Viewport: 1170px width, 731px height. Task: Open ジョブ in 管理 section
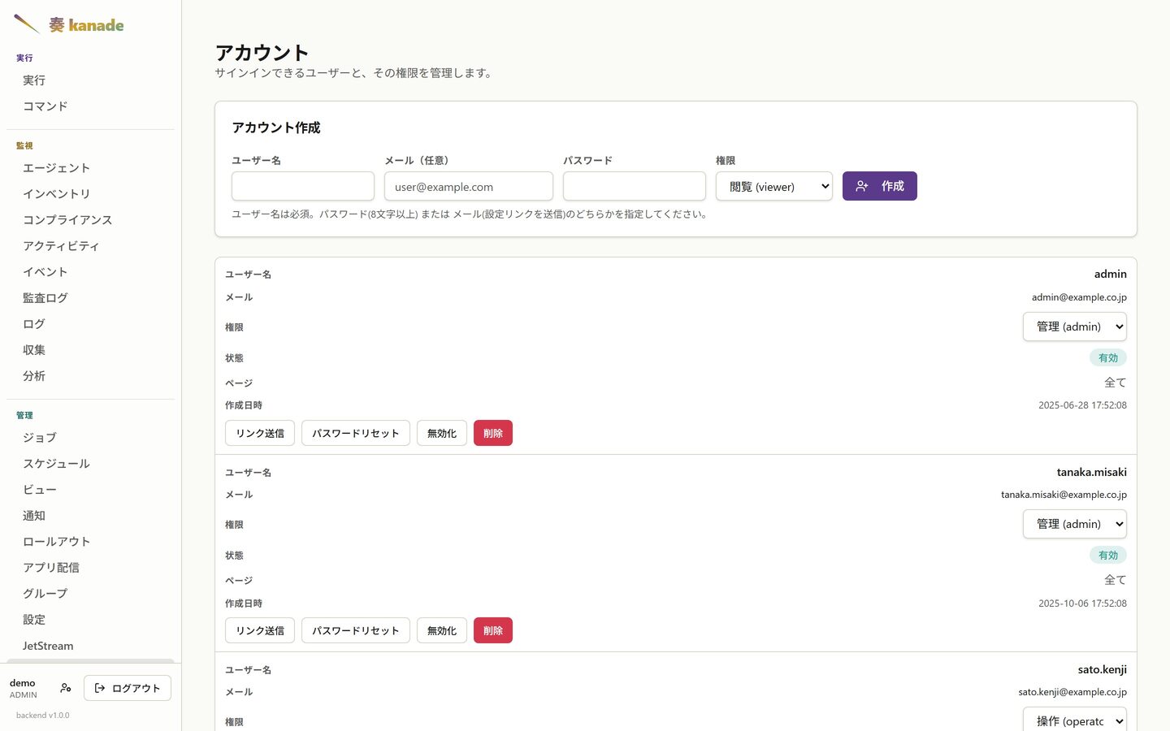pyautogui.click(x=90, y=438)
